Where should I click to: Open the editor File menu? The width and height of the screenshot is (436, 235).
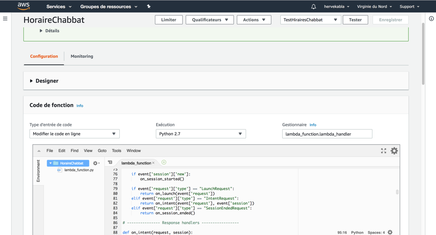(x=50, y=151)
